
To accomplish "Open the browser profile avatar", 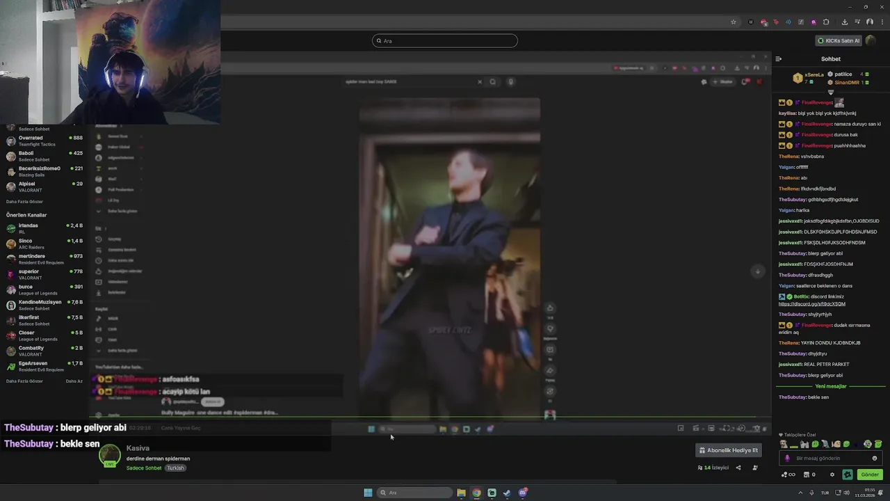I will pos(869,22).
